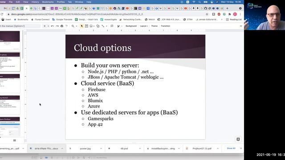Click the paint format icon
The image size is (285, 160).
(66, 26)
